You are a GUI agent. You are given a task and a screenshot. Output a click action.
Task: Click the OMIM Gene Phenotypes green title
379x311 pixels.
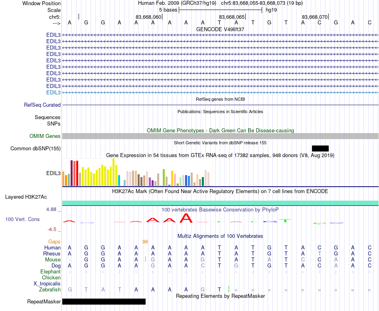[221, 131]
